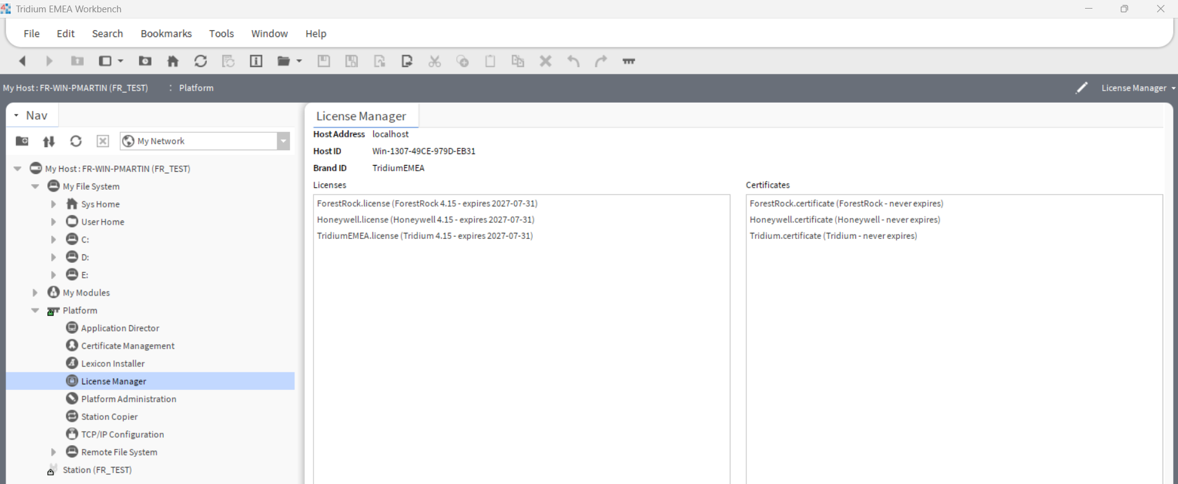Toggle the side bar info icon in toolbar
The image size is (1178, 484).
tap(256, 61)
